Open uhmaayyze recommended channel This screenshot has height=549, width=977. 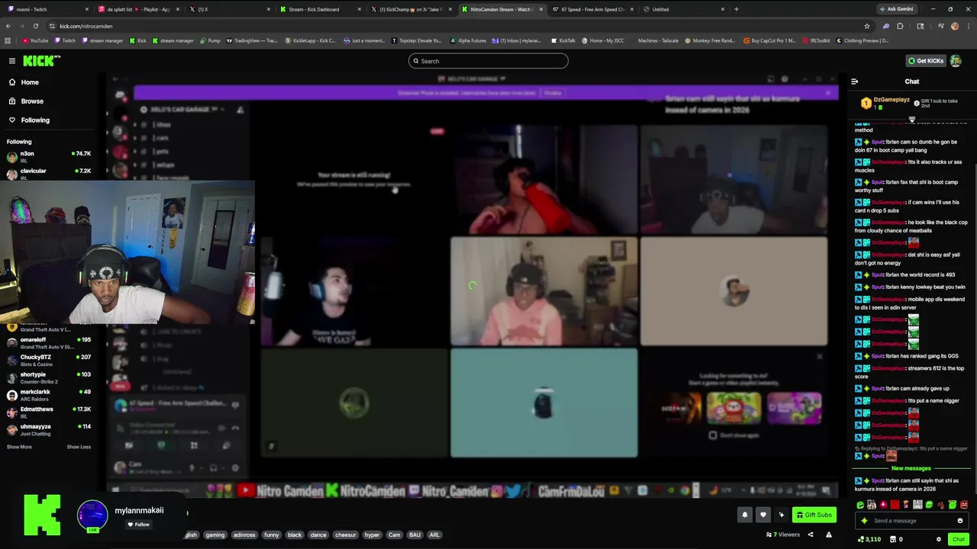tap(49, 429)
